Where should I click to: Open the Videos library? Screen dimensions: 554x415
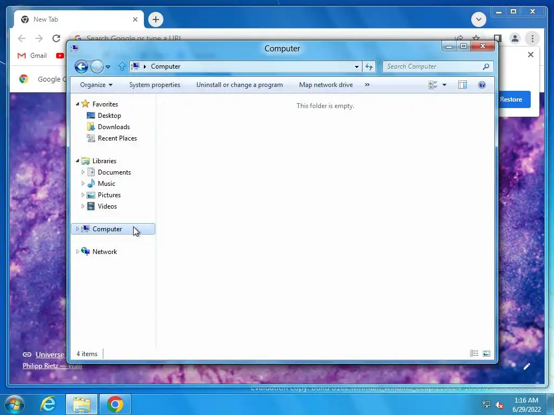click(107, 206)
